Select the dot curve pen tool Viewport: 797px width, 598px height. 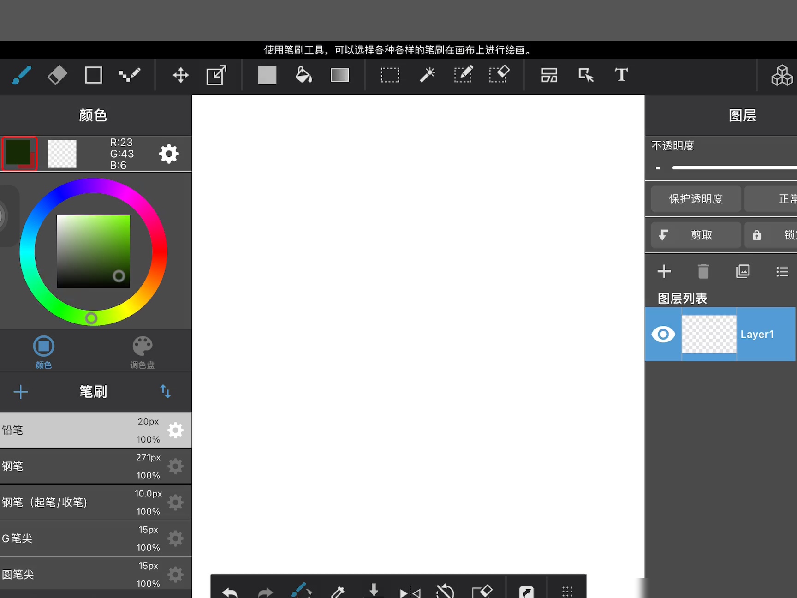pyautogui.click(x=130, y=75)
